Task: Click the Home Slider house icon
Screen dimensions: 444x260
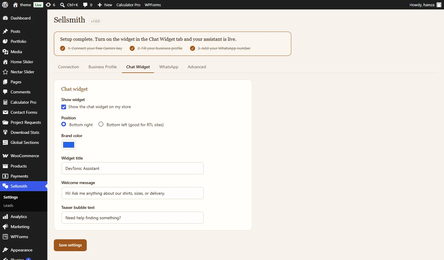Action: 5,62
